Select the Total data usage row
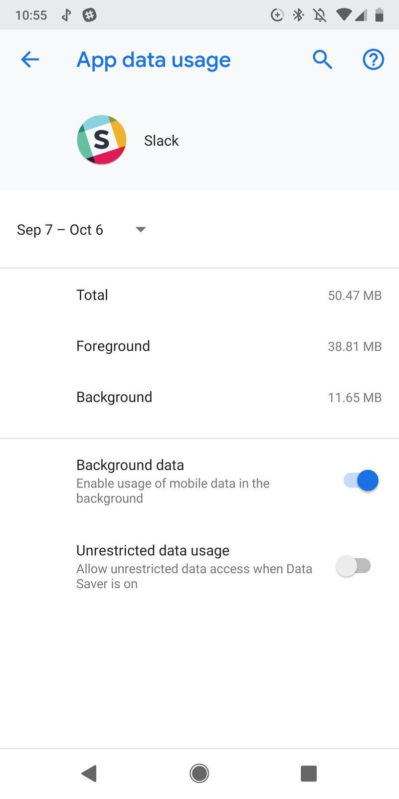Viewport: 399px width, 799px height. (x=199, y=295)
